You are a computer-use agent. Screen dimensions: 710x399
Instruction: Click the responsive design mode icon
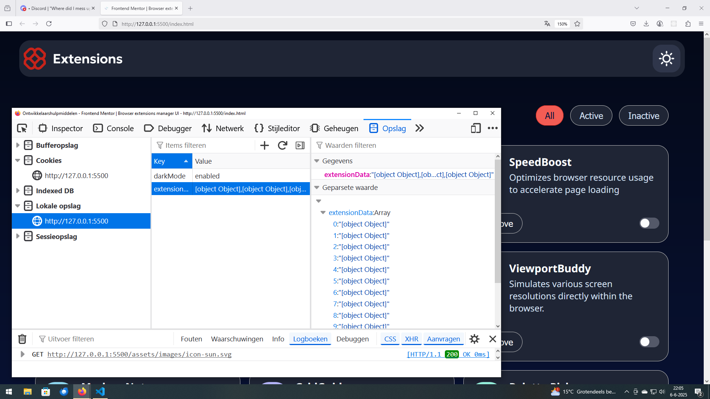tap(476, 128)
